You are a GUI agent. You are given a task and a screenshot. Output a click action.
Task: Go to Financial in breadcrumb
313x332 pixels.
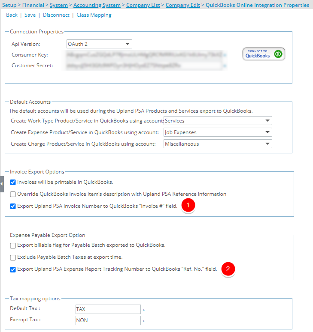click(33, 5)
